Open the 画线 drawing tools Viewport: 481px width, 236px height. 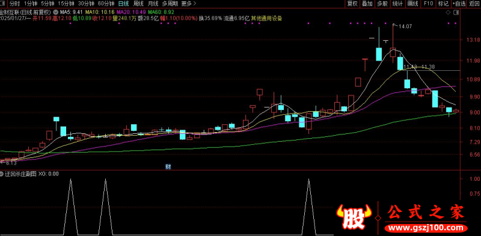pyautogui.click(x=413, y=4)
